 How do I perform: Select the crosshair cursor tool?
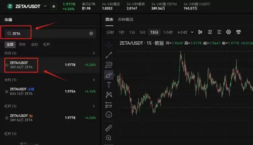tap(109, 44)
